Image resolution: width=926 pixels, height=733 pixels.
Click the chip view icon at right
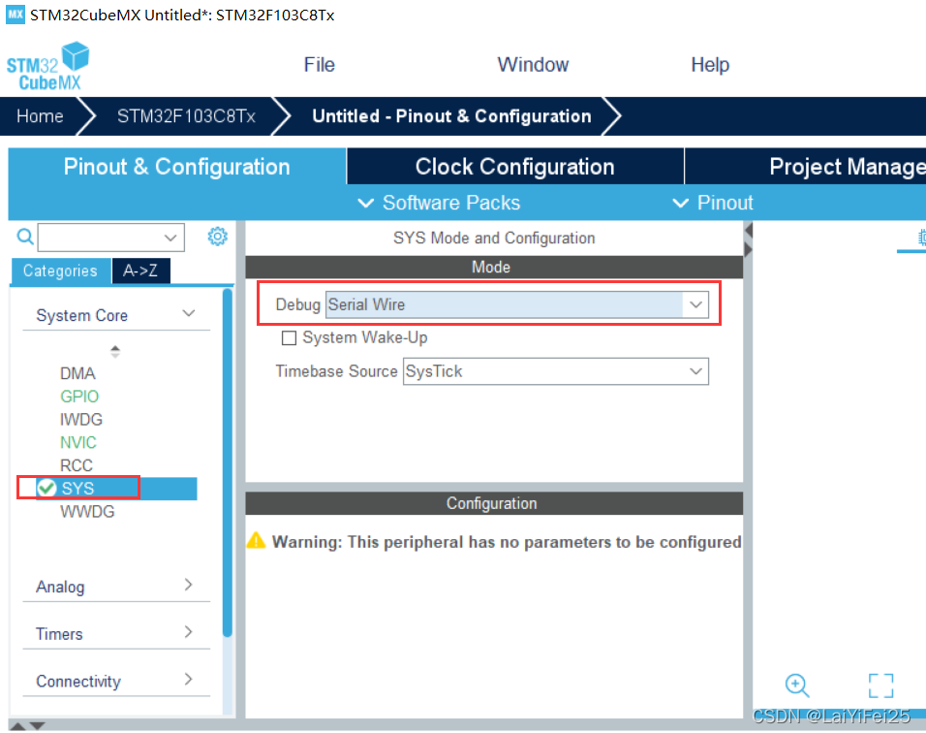pyautogui.click(x=921, y=238)
